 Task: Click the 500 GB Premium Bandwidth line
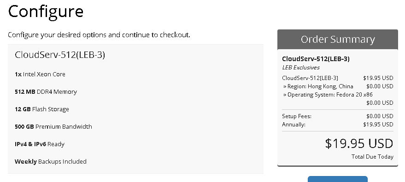[x=53, y=126]
